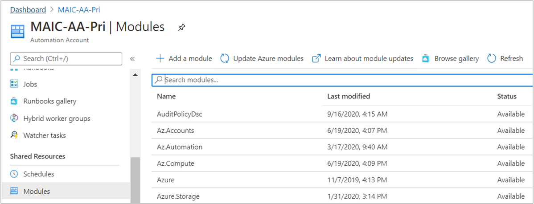Sort by Last modified column header
The width and height of the screenshot is (534, 204).
click(x=349, y=96)
